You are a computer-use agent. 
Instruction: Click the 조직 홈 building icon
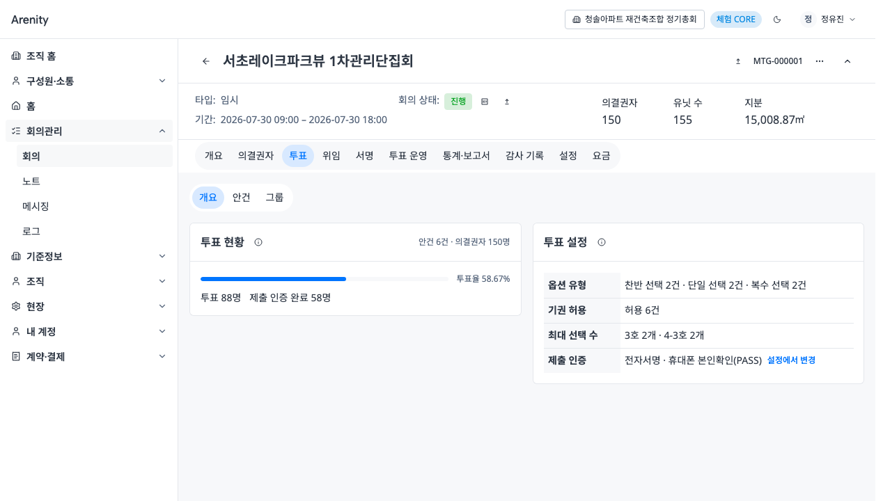pyautogui.click(x=16, y=56)
